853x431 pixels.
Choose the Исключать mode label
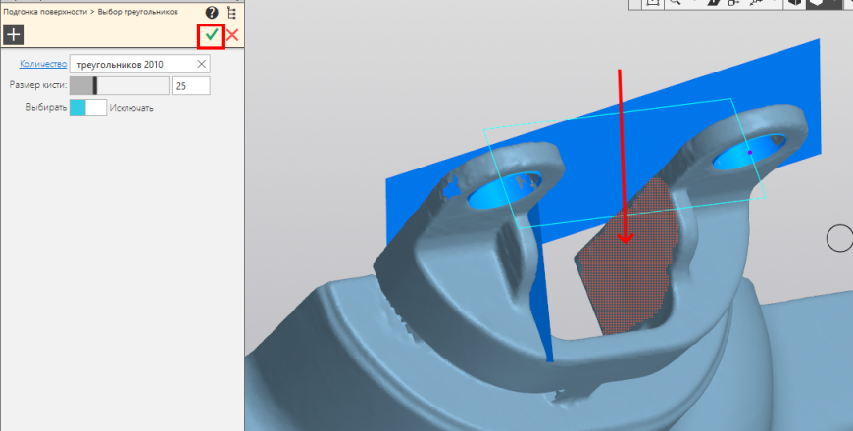[x=131, y=108]
